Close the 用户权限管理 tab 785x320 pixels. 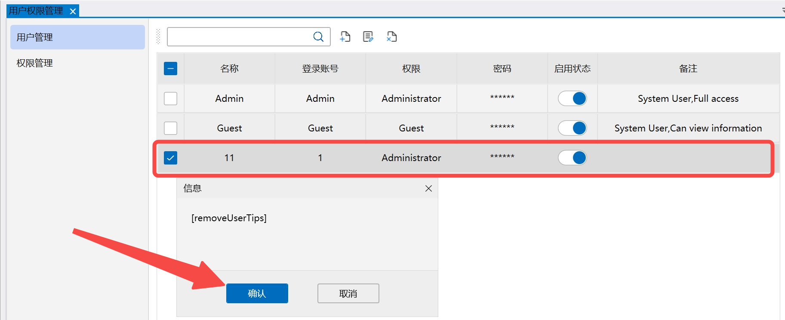point(73,12)
